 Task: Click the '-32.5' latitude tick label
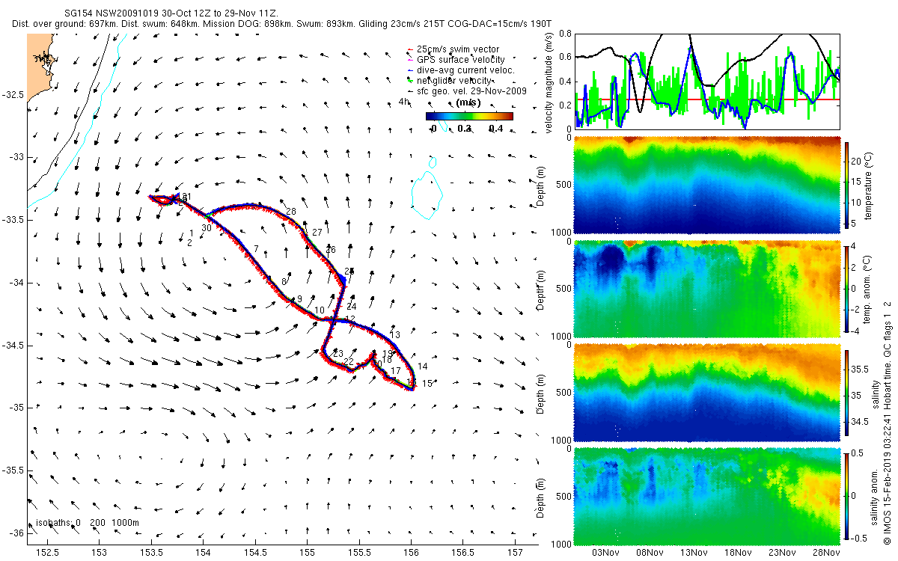point(12,95)
